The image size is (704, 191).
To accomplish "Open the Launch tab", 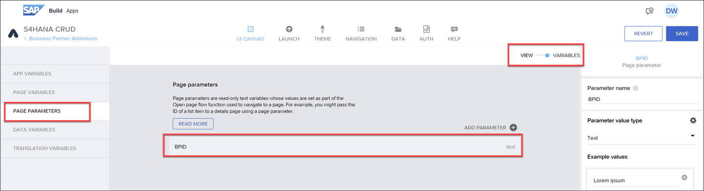I will pos(289,33).
